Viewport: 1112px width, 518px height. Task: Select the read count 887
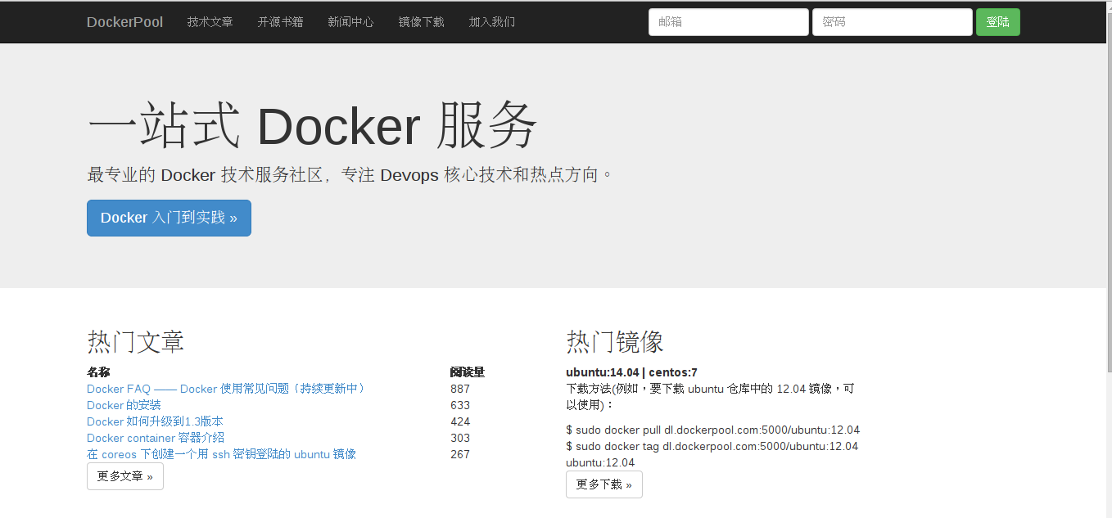460,389
